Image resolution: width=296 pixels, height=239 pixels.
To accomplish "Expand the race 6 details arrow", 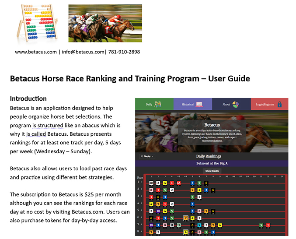I will 141,217.
